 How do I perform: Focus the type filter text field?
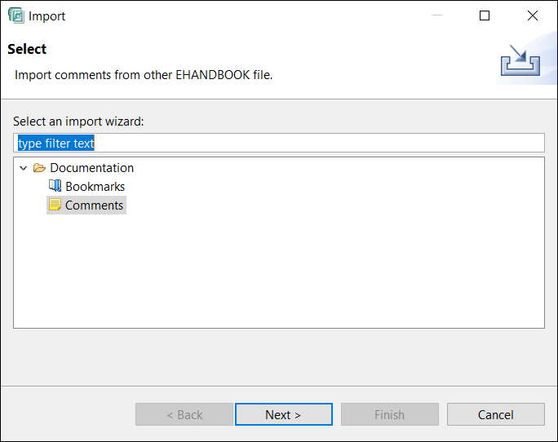point(278,143)
